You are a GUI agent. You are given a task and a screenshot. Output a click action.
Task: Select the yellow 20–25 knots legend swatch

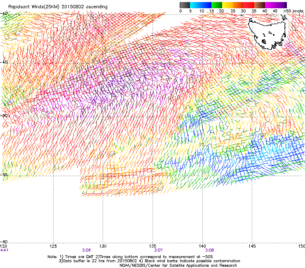pos(228,5)
